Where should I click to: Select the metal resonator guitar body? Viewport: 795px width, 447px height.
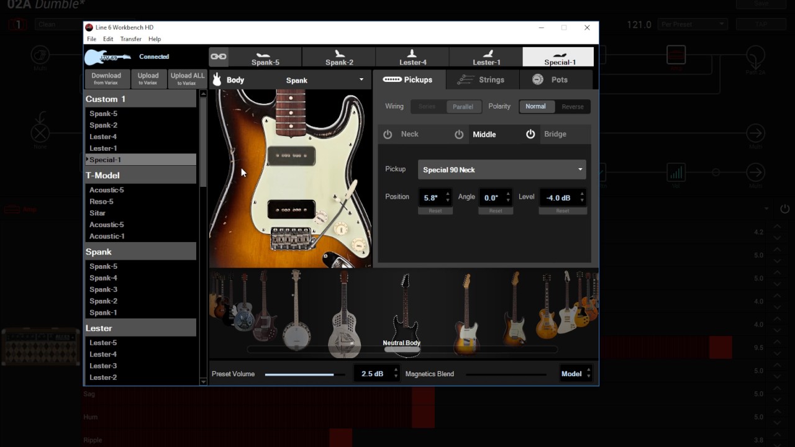344,314
